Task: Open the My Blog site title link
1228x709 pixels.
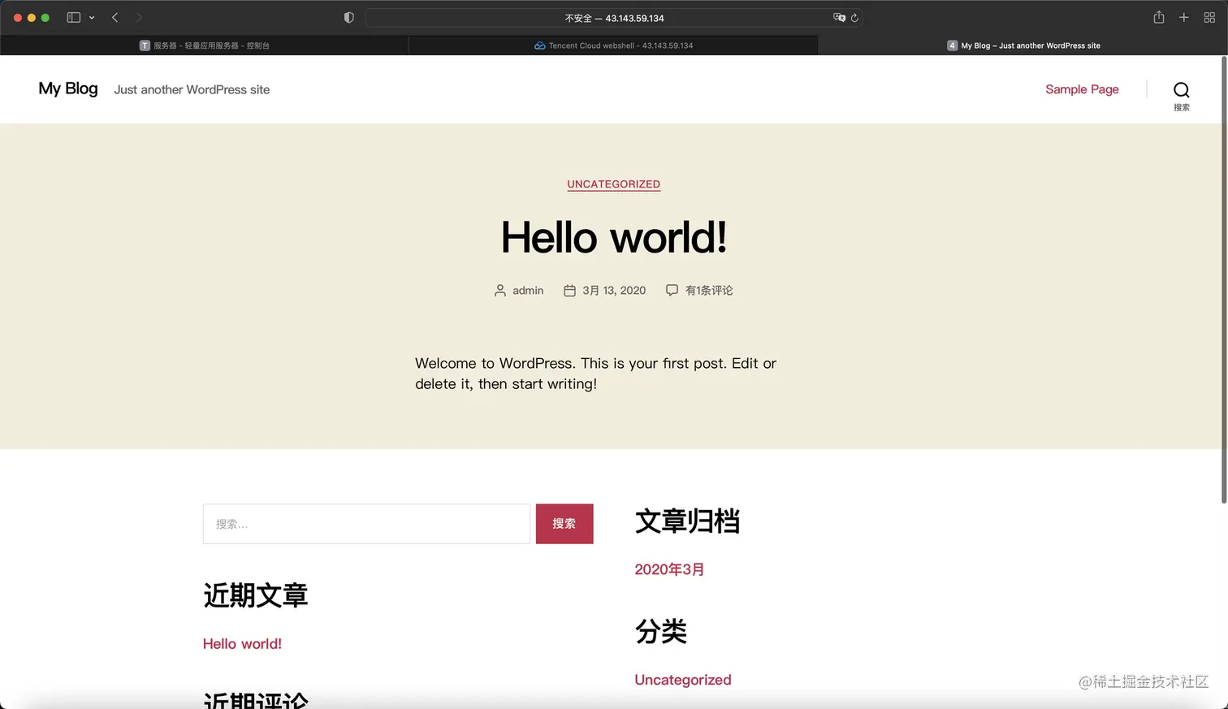Action: click(68, 89)
